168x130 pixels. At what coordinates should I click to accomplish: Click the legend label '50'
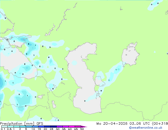tap(82, 129)
